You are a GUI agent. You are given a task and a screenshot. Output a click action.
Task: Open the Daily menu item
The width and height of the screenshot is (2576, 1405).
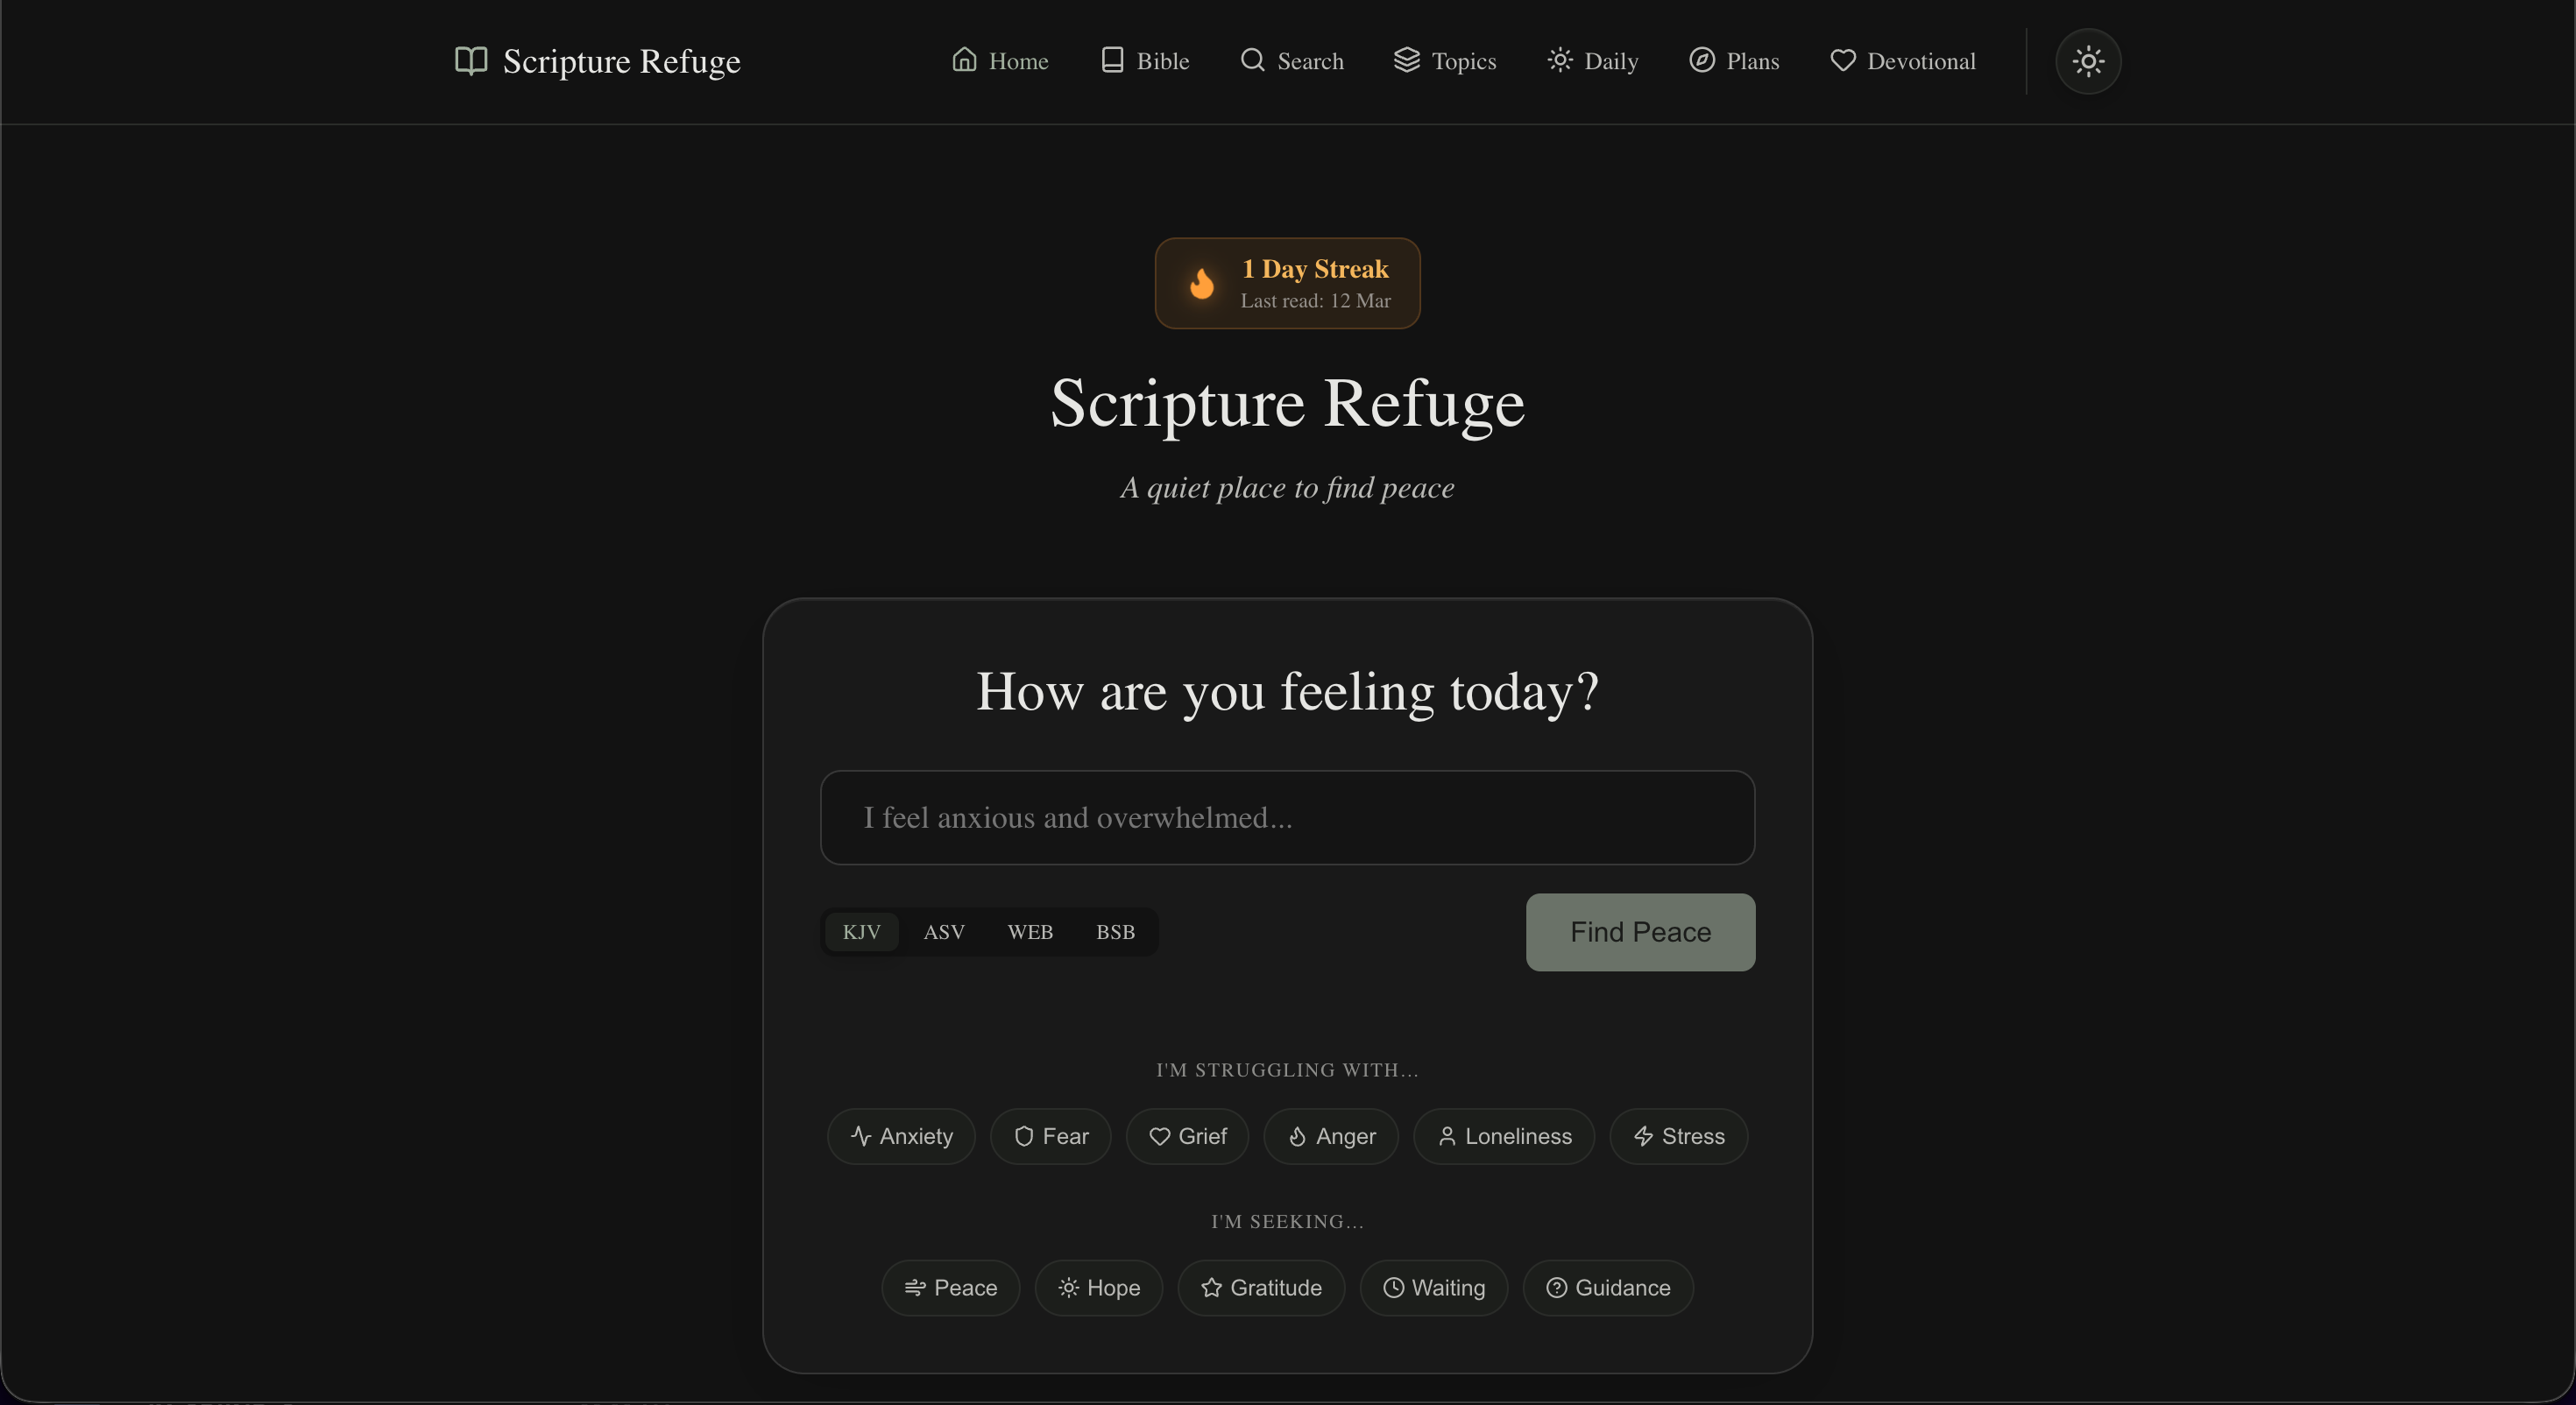pos(1592,60)
